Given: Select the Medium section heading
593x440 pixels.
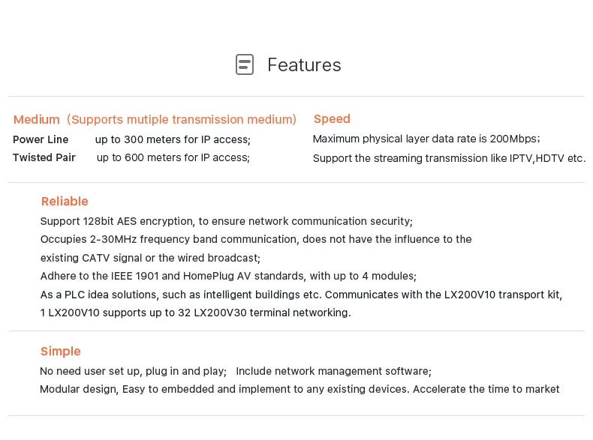Looking at the screenshot, I should point(155,119).
